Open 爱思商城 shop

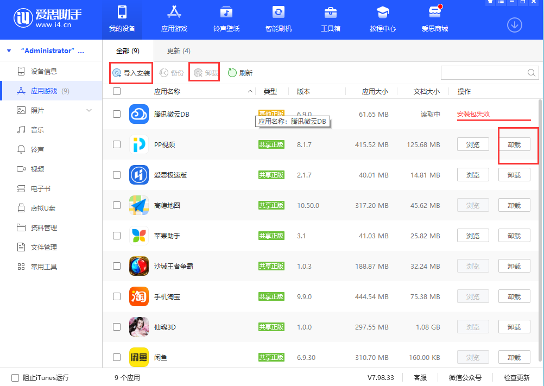pos(435,20)
